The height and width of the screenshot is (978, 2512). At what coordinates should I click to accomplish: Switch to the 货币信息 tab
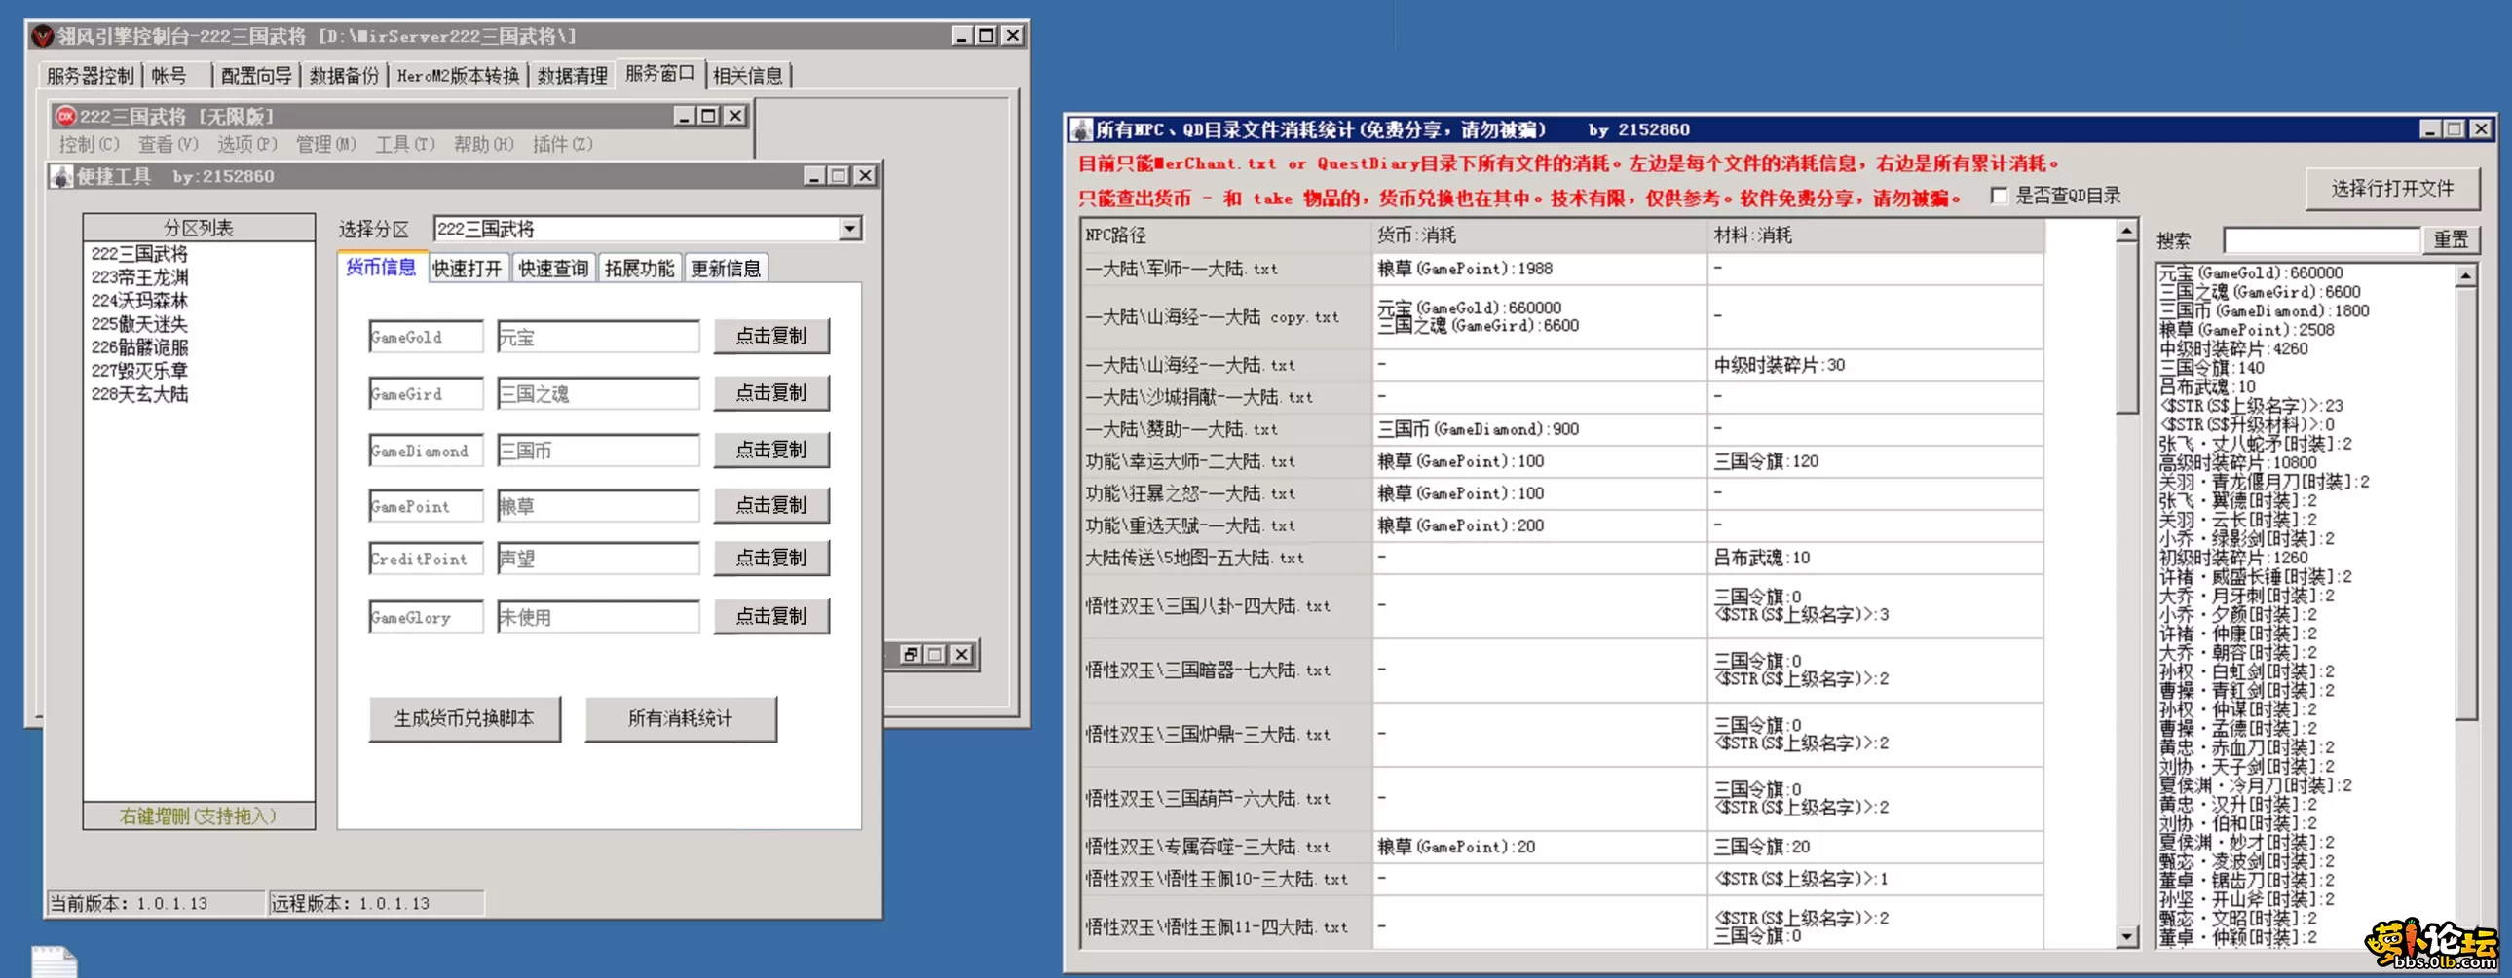381,267
